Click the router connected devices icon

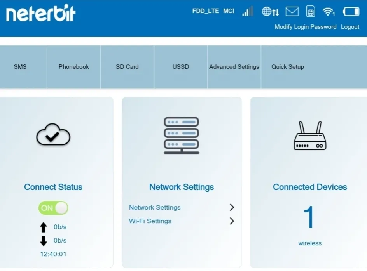310,136
